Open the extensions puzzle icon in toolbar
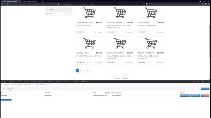 pyautogui.click(x=203, y=4)
